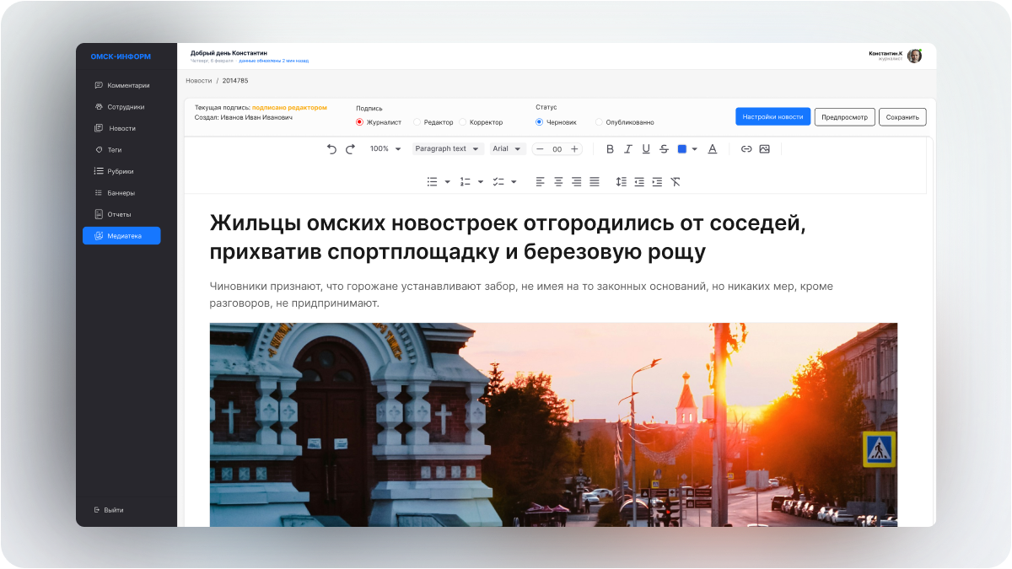This screenshot has height=569, width=1012.
Task: Insert a link via the link icon
Action: (746, 148)
